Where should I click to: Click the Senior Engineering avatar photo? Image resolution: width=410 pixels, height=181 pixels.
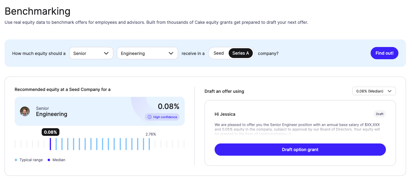click(25, 111)
